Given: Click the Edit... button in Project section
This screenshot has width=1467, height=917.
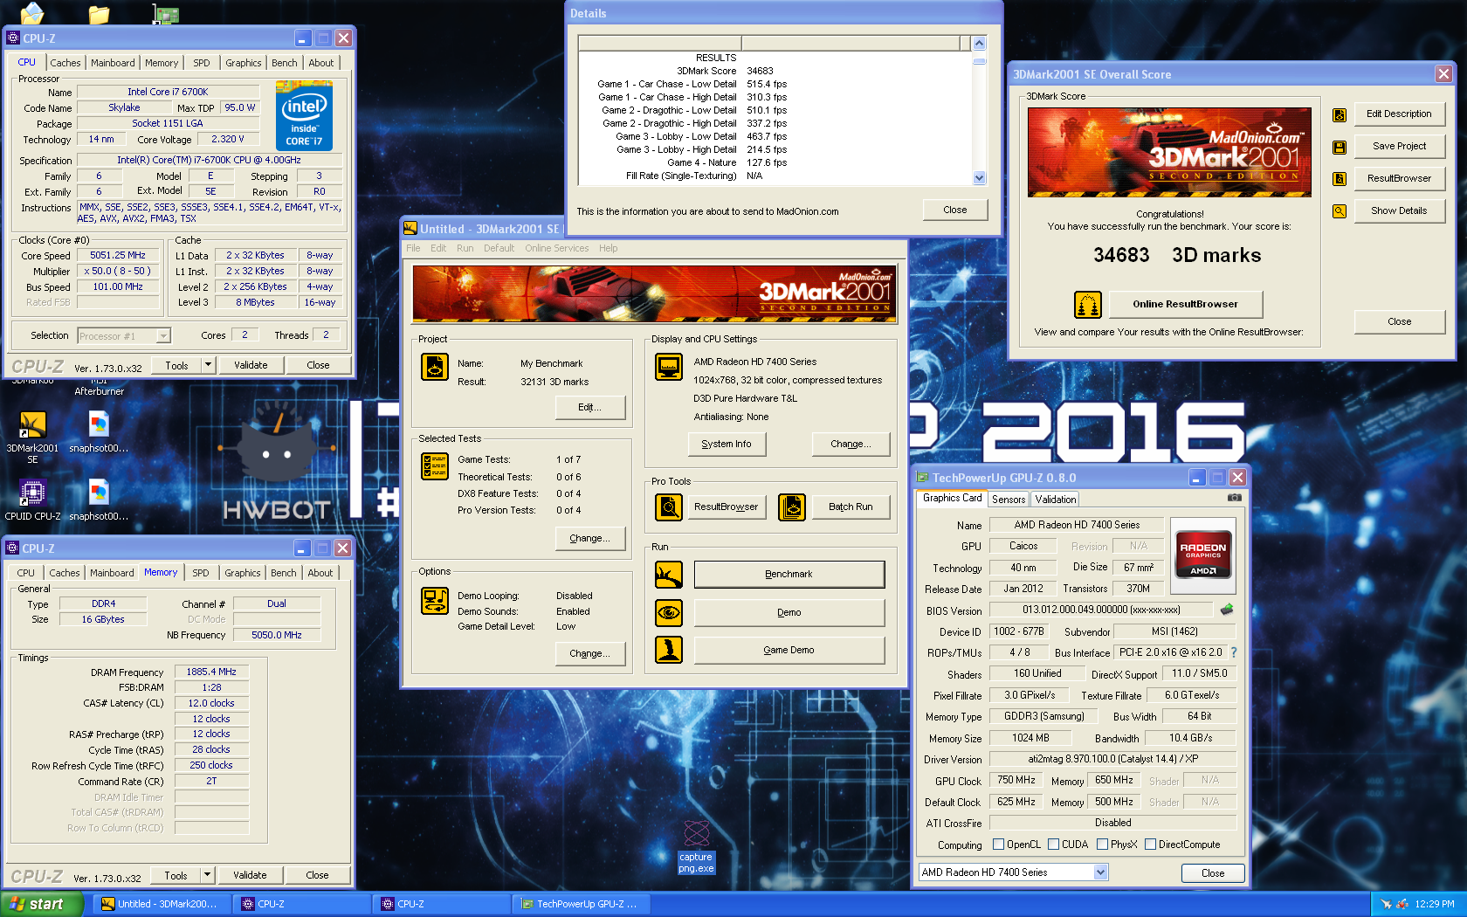Looking at the screenshot, I should 589,407.
